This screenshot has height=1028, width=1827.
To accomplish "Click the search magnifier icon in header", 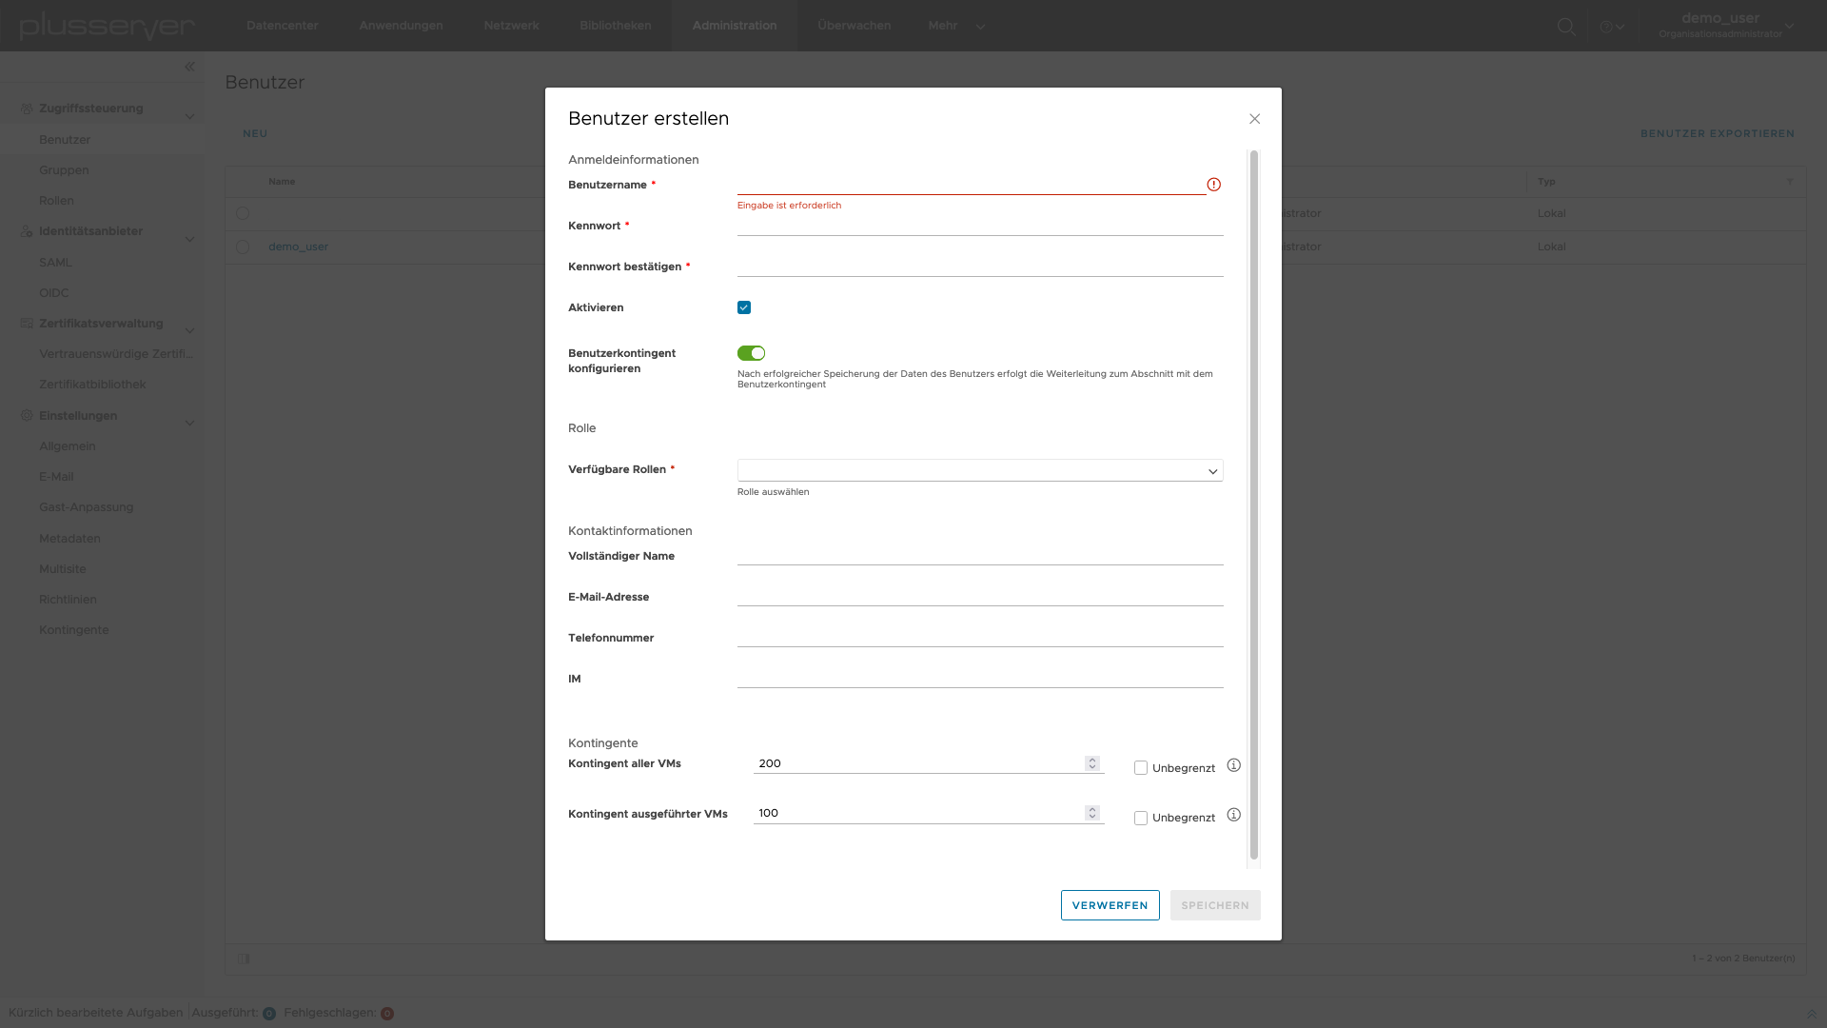I will tap(1566, 27).
